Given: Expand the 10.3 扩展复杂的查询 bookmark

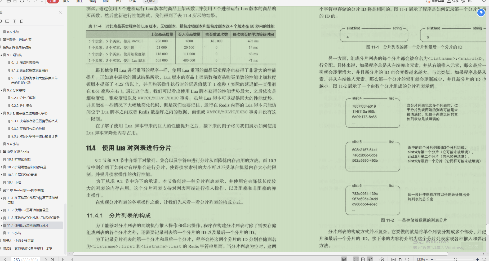Looking at the screenshot, I should 1,175.
